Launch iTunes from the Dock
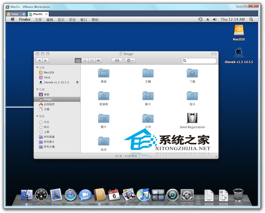The width and height of the screenshot is (265, 213). (143, 195)
